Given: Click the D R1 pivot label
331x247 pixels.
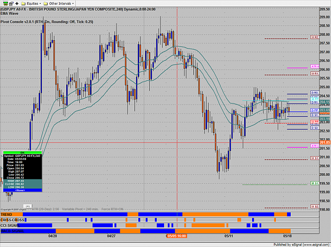Looking at the screenshot, I should [315, 102].
